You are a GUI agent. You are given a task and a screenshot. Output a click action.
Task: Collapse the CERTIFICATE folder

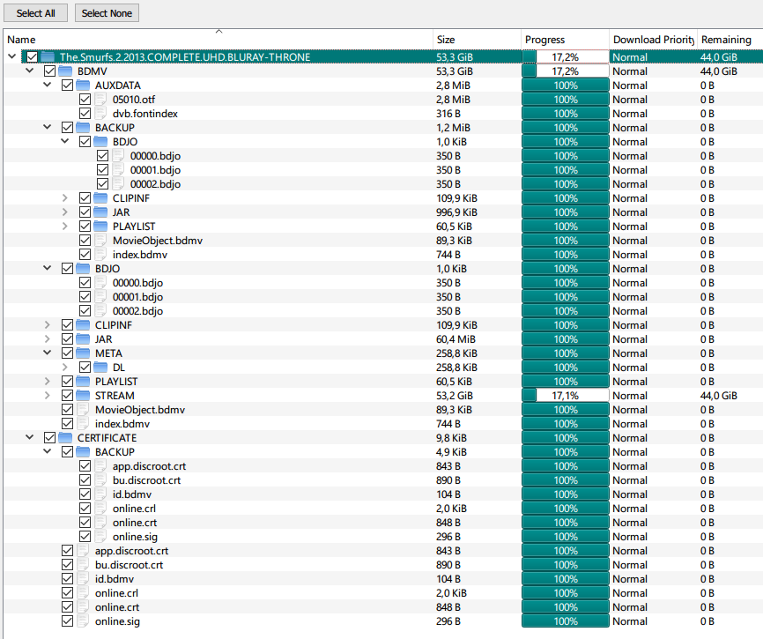30,437
